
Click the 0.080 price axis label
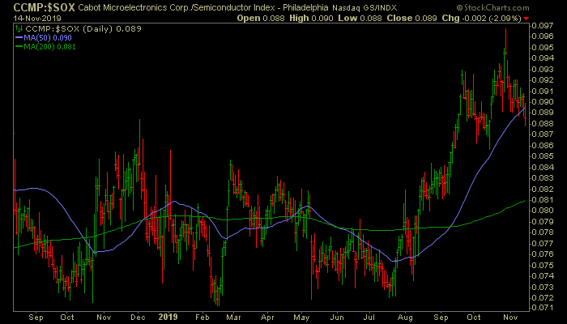pos(543,211)
